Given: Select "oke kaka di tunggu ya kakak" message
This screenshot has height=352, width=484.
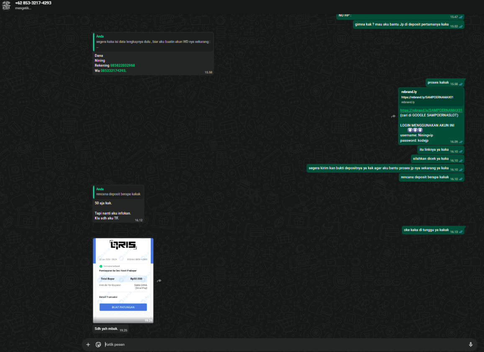Looking at the screenshot, I should (433, 230).
